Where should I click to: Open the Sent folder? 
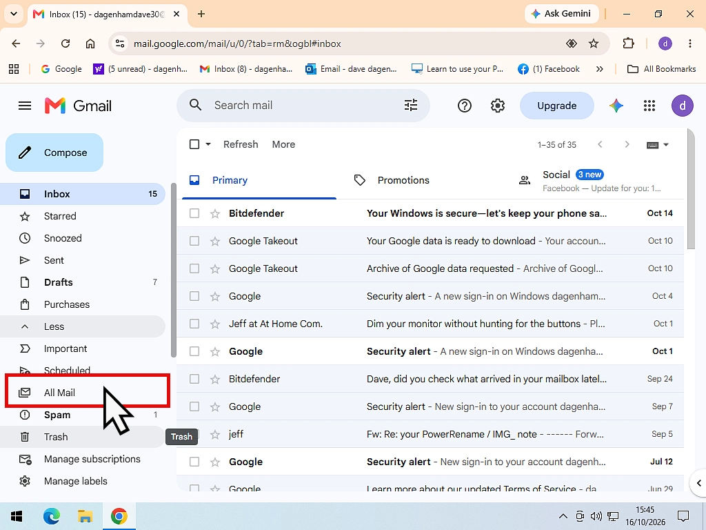point(83,260)
